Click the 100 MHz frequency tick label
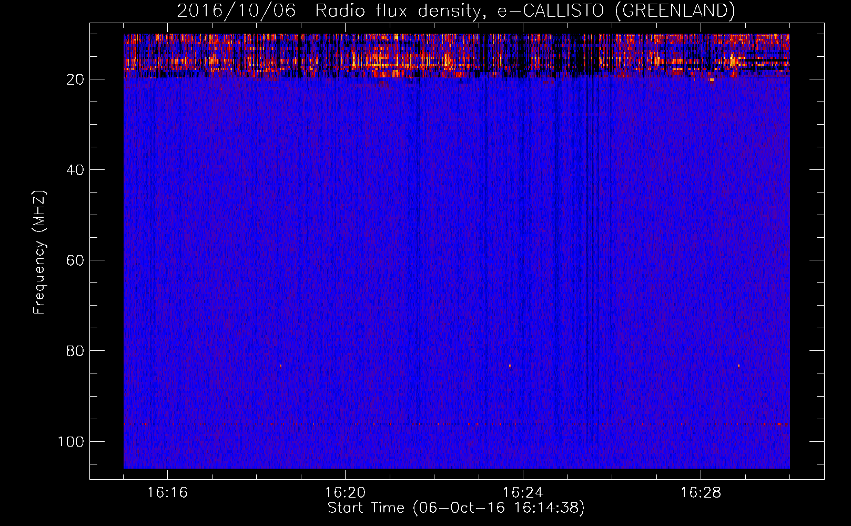The width and height of the screenshot is (851, 526). click(x=71, y=441)
